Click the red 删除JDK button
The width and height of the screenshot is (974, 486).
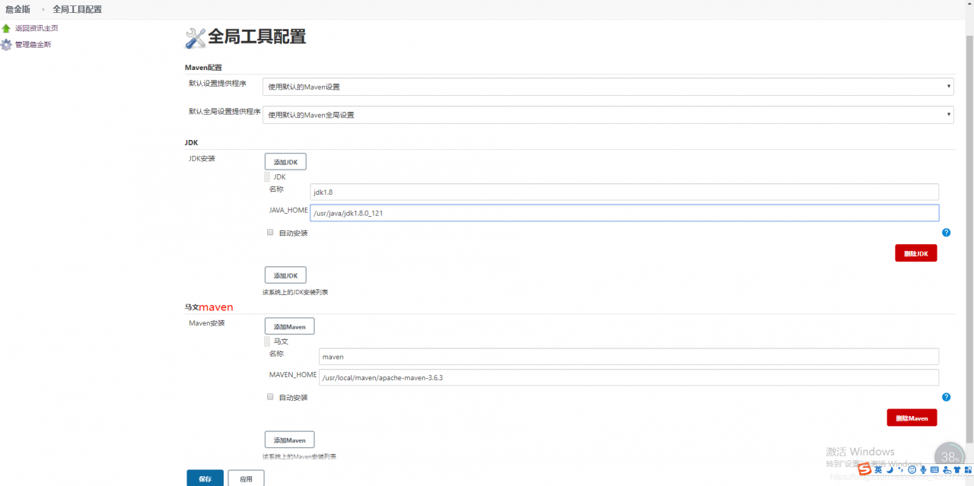[916, 253]
